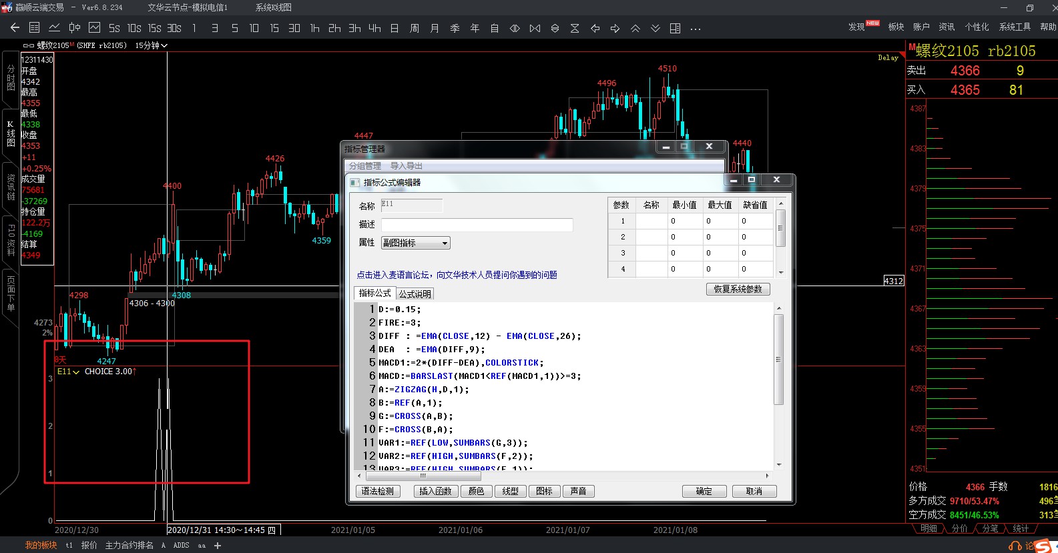
Task: Open the toolbar's three-dot more options
Action: [x=696, y=29]
